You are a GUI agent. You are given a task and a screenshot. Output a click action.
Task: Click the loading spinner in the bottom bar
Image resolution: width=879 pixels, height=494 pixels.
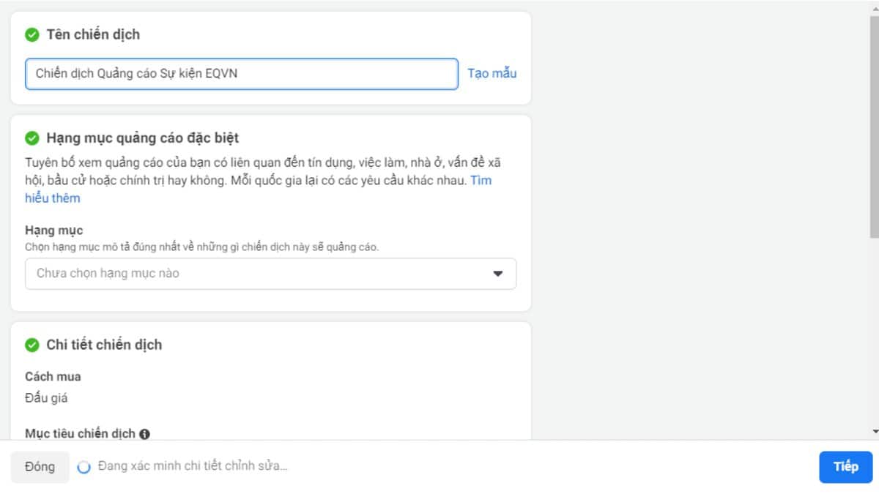click(84, 467)
